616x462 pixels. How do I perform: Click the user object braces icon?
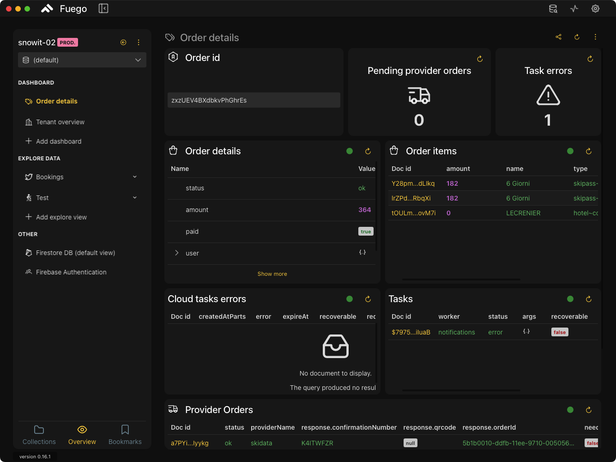click(362, 252)
